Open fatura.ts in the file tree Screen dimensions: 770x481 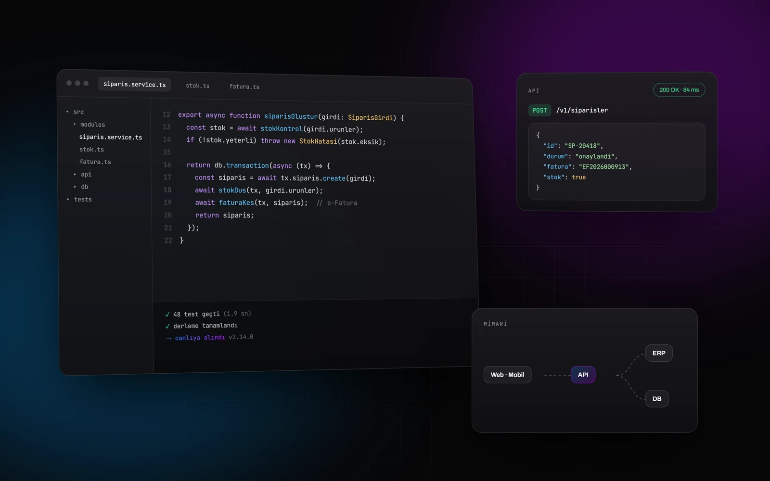pyautogui.click(x=95, y=162)
